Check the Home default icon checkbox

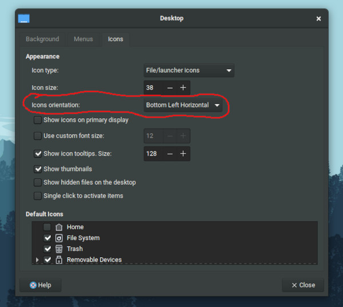point(47,227)
